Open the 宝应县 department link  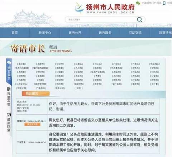pyautogui.click(x=21, y=64)
